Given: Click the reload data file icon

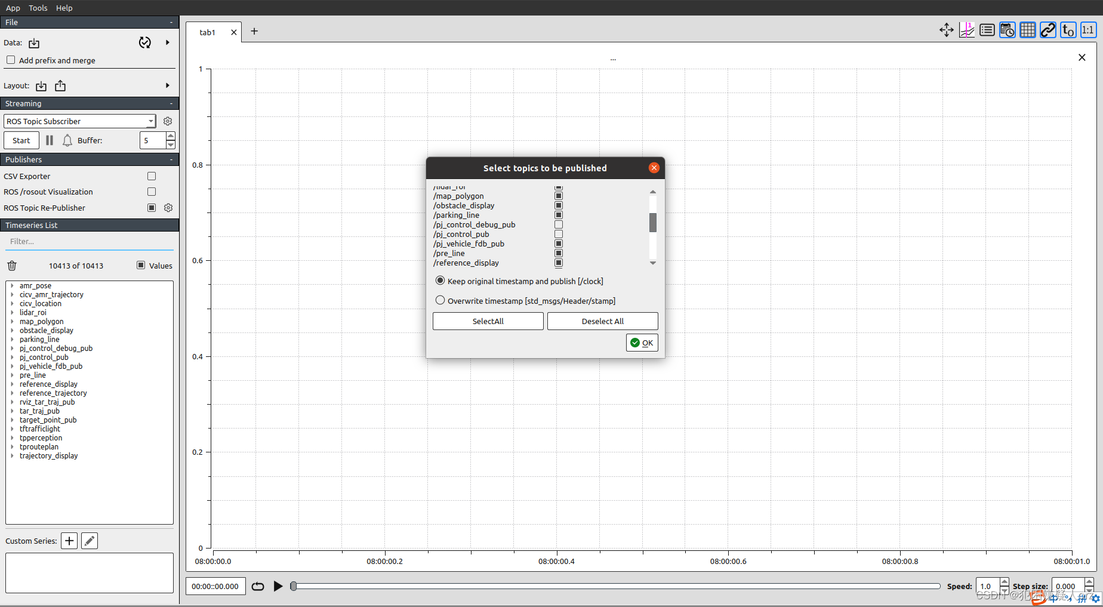Looking at the screenshot, I should 144,42.
